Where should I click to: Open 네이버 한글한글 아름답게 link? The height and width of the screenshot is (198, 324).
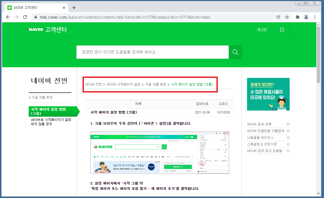pos(266,131)
